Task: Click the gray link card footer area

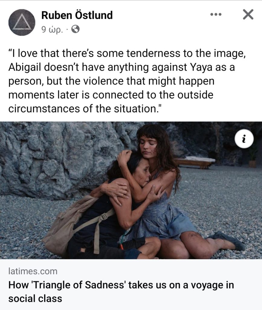Action: click(x=131, y=285)
